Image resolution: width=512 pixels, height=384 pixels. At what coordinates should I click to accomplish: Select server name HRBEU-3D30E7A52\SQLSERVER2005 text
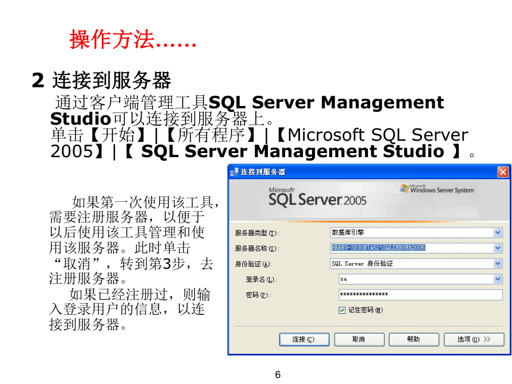click(378, 248)
